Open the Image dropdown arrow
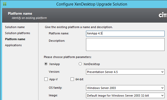Viewport: 167px width, 100px height. pyautogui.click(x=162, y=96)
